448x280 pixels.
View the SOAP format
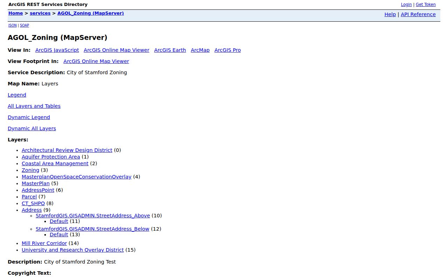point(24,26)
